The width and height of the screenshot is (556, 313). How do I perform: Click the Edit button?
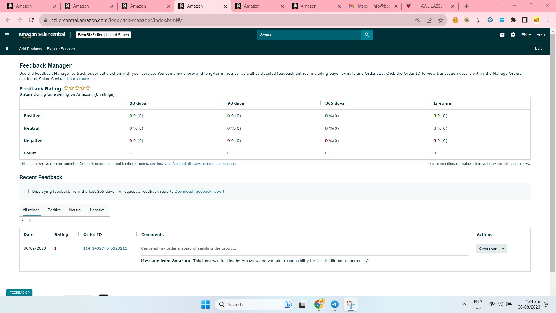538,48
